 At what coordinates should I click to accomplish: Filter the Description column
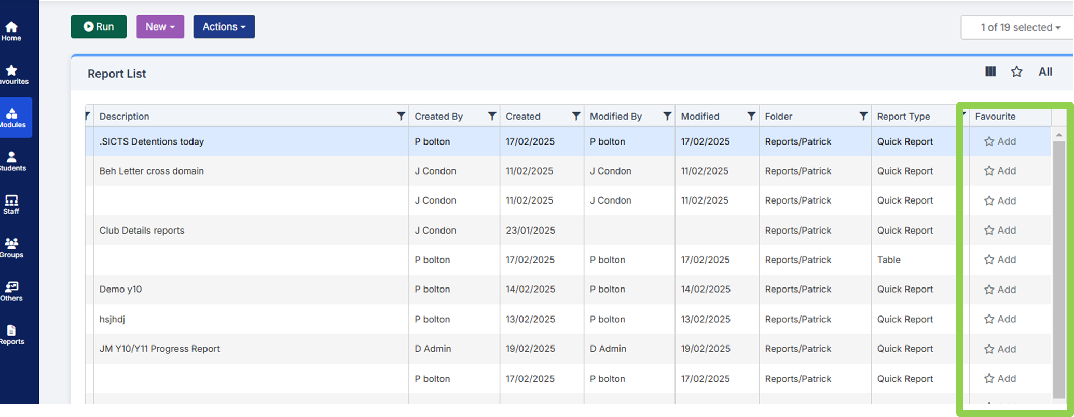[x=401, y=116]
